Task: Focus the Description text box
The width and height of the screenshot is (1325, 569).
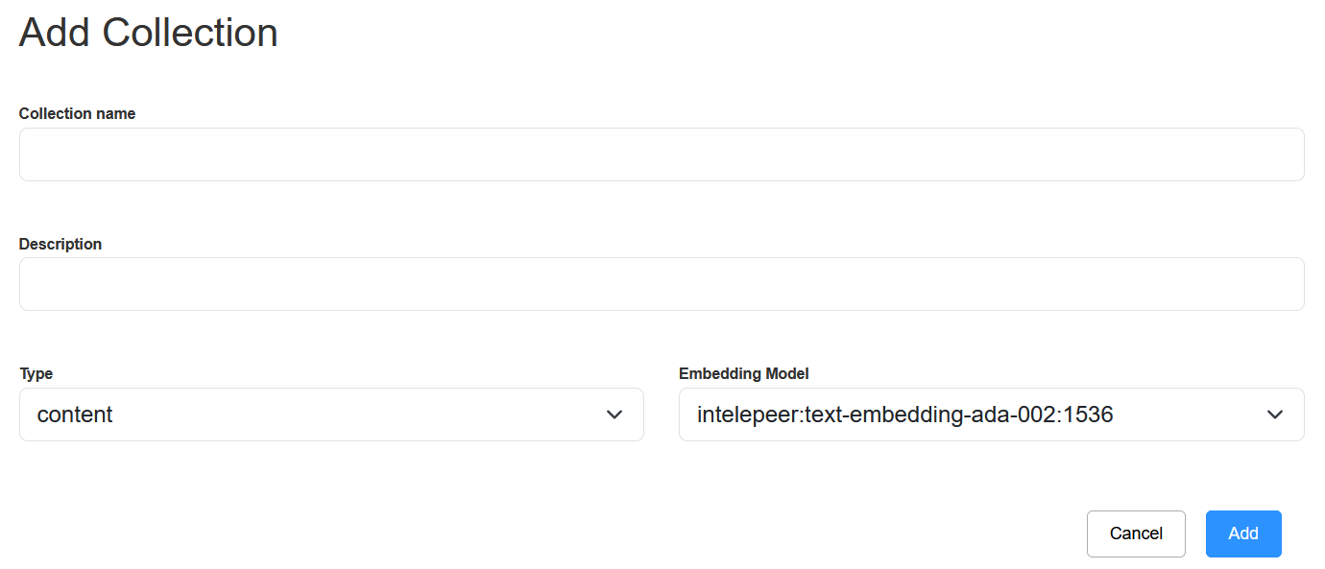Action: pos(662,284)
